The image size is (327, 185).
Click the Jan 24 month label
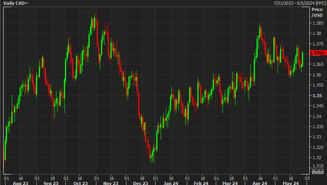[171, 183]
